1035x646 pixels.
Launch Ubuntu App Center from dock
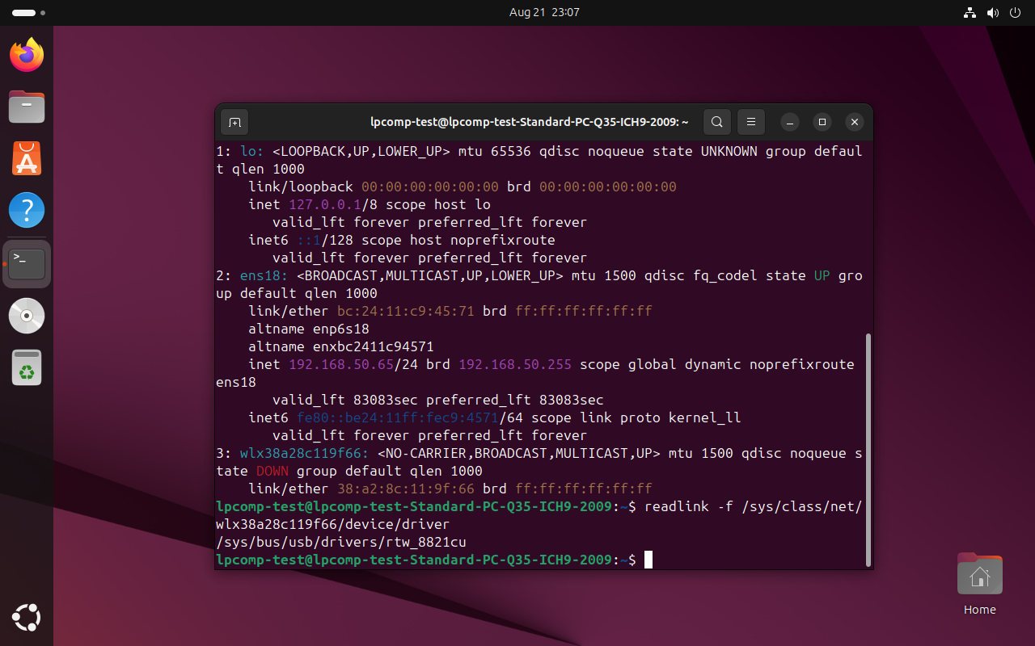27,158
